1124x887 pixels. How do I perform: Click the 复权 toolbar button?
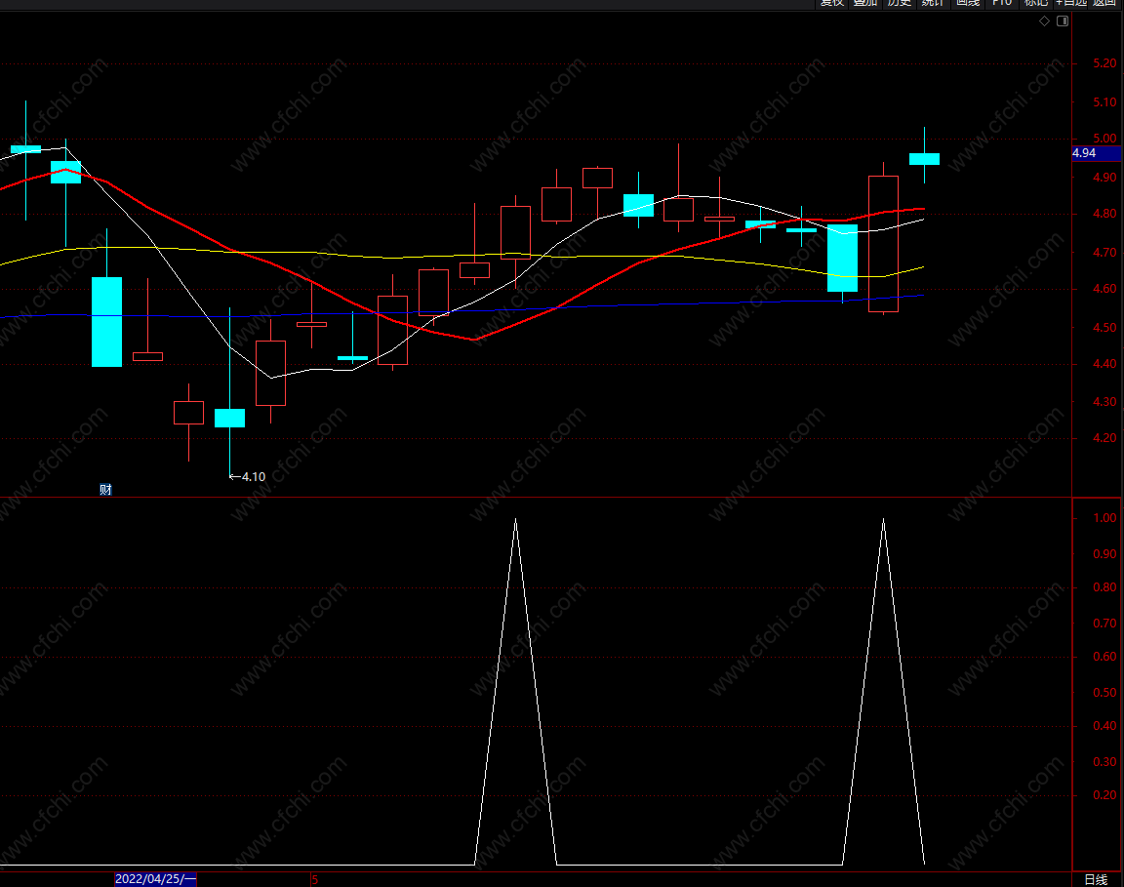pos(831,4)
